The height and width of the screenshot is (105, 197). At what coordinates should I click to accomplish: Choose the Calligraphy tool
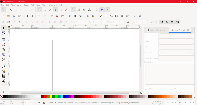pos(4,76)
